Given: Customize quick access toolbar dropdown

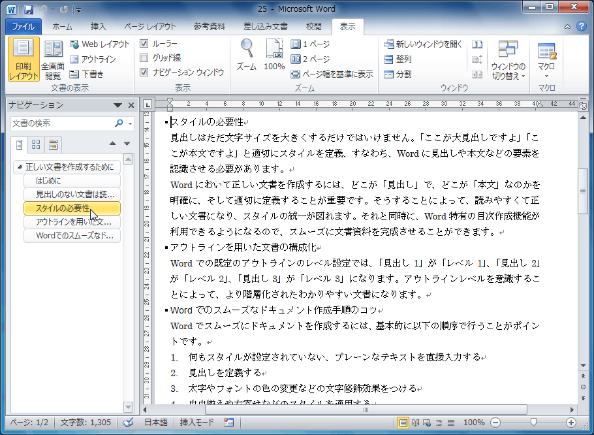Looking at the screenshot, I should click(78, 10).
